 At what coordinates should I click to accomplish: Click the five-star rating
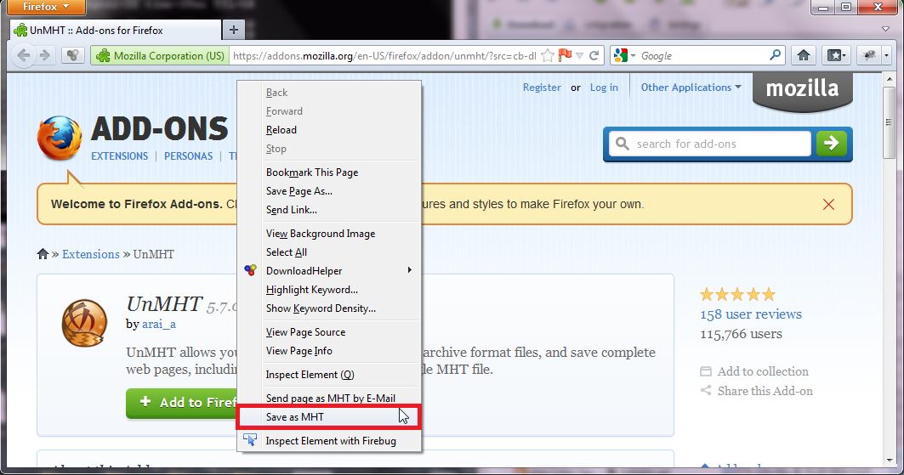(737, 295)
